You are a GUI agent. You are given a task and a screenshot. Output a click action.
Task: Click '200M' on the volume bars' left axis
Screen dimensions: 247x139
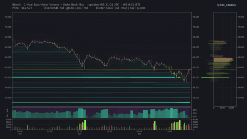[x=8, y=125]
